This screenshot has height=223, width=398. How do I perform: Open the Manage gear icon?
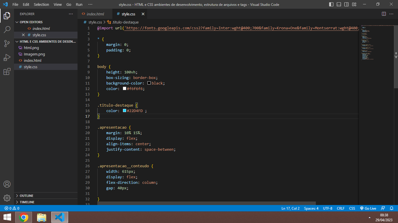tap(7, 198)
